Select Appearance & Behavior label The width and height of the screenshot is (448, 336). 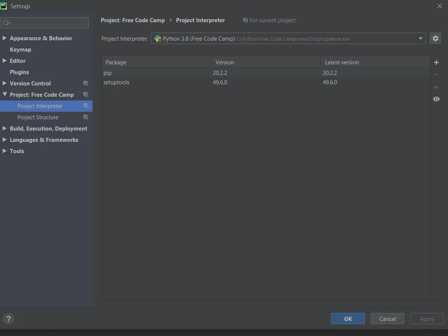[41, 38]
